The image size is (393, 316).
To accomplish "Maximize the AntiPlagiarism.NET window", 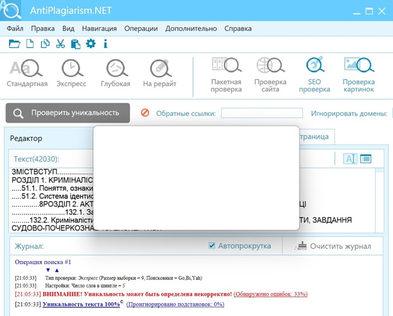I will [369, 11].
